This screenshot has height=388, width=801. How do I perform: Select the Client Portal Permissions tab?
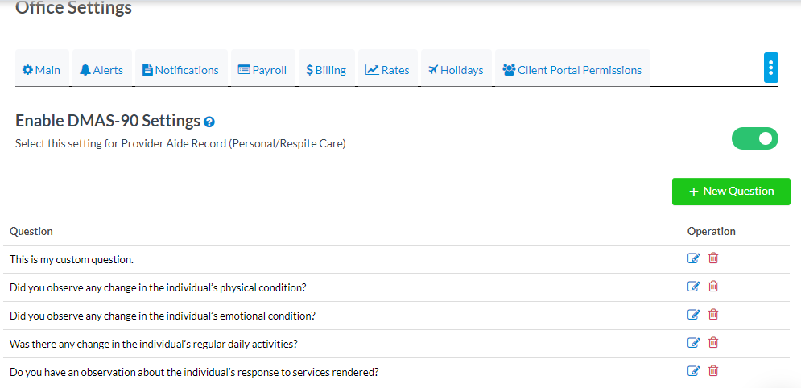(x=572, y=70)
